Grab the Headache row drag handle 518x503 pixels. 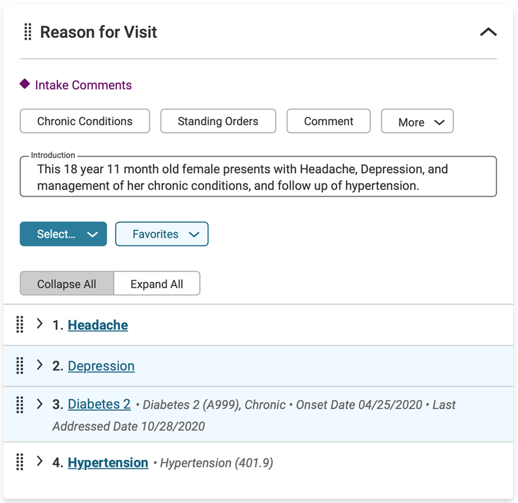20,324
